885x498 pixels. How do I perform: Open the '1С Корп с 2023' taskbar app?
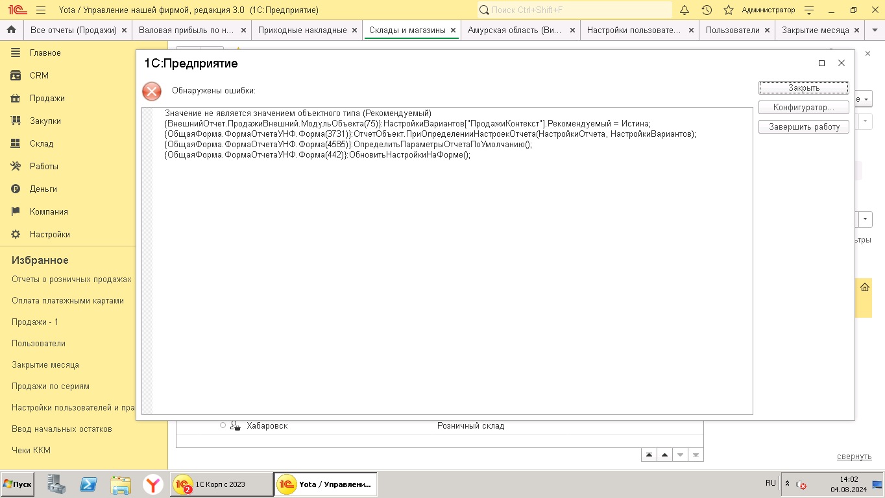point(222,484)
